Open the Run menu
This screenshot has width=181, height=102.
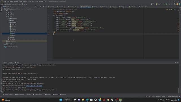[x=29, y=1]
